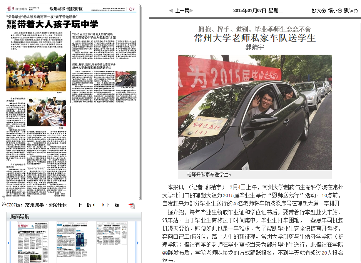Screen dimensions: 361x263
Task: Click the 放大 zoom-in plus icon
Action: coord(323,11)
